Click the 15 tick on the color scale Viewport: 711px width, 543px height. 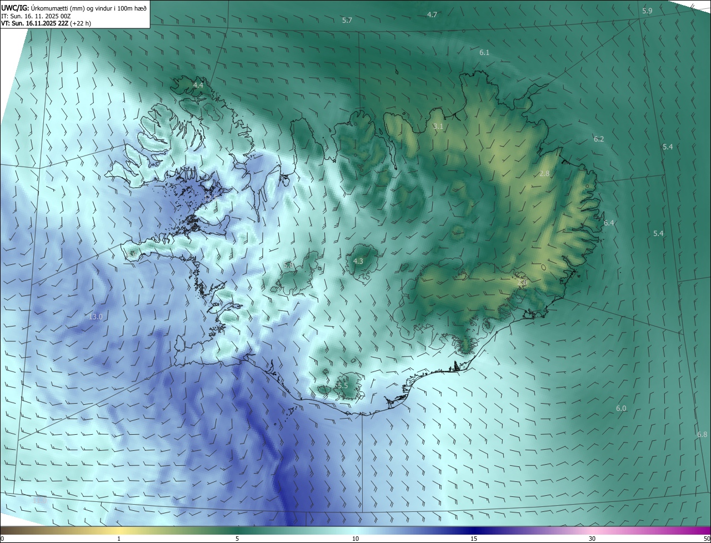click(474, 539)
